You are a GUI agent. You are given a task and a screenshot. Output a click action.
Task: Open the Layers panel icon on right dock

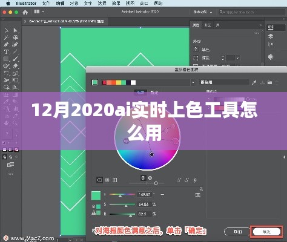pos(271,36)
